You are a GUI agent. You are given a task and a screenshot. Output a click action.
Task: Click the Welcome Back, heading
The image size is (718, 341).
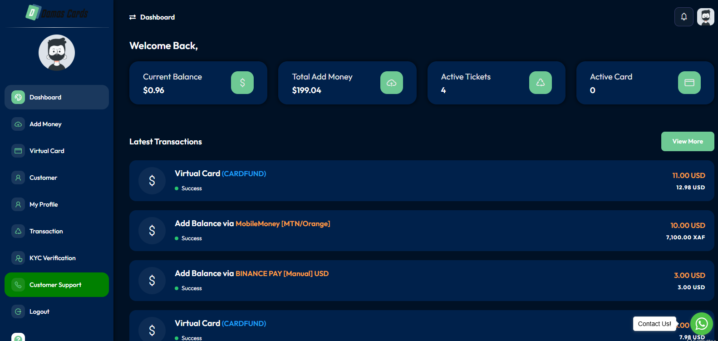[163, 46]
